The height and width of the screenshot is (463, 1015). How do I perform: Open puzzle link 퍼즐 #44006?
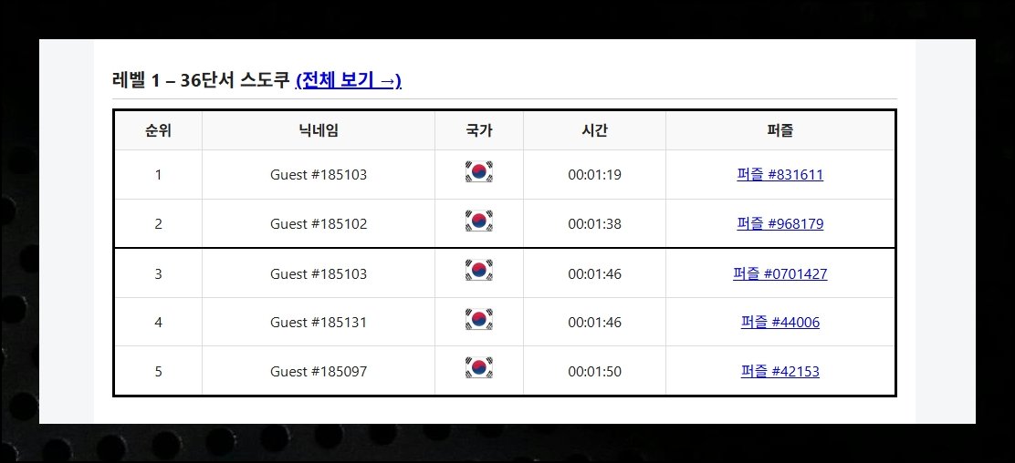coord(780,322)
